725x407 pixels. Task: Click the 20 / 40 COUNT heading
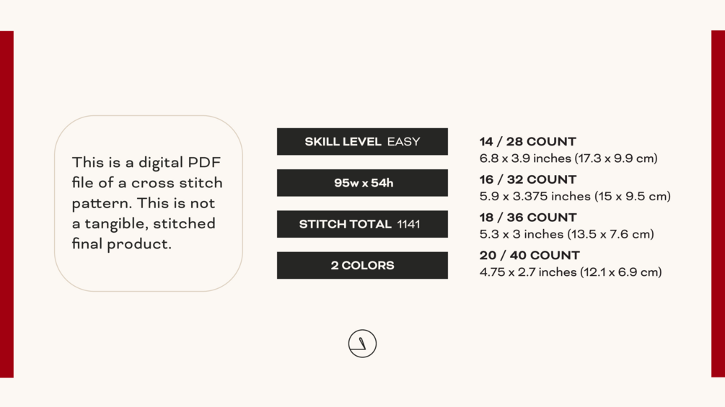click(530, 255)
